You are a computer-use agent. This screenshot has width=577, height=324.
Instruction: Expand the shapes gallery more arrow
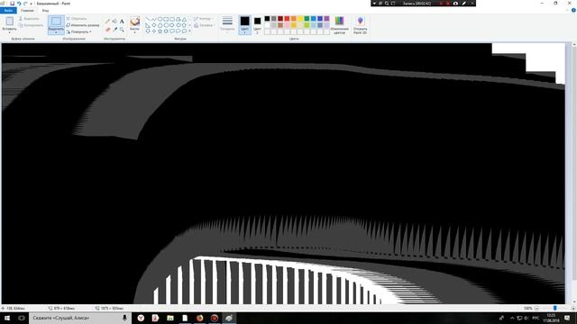(190, 31)
